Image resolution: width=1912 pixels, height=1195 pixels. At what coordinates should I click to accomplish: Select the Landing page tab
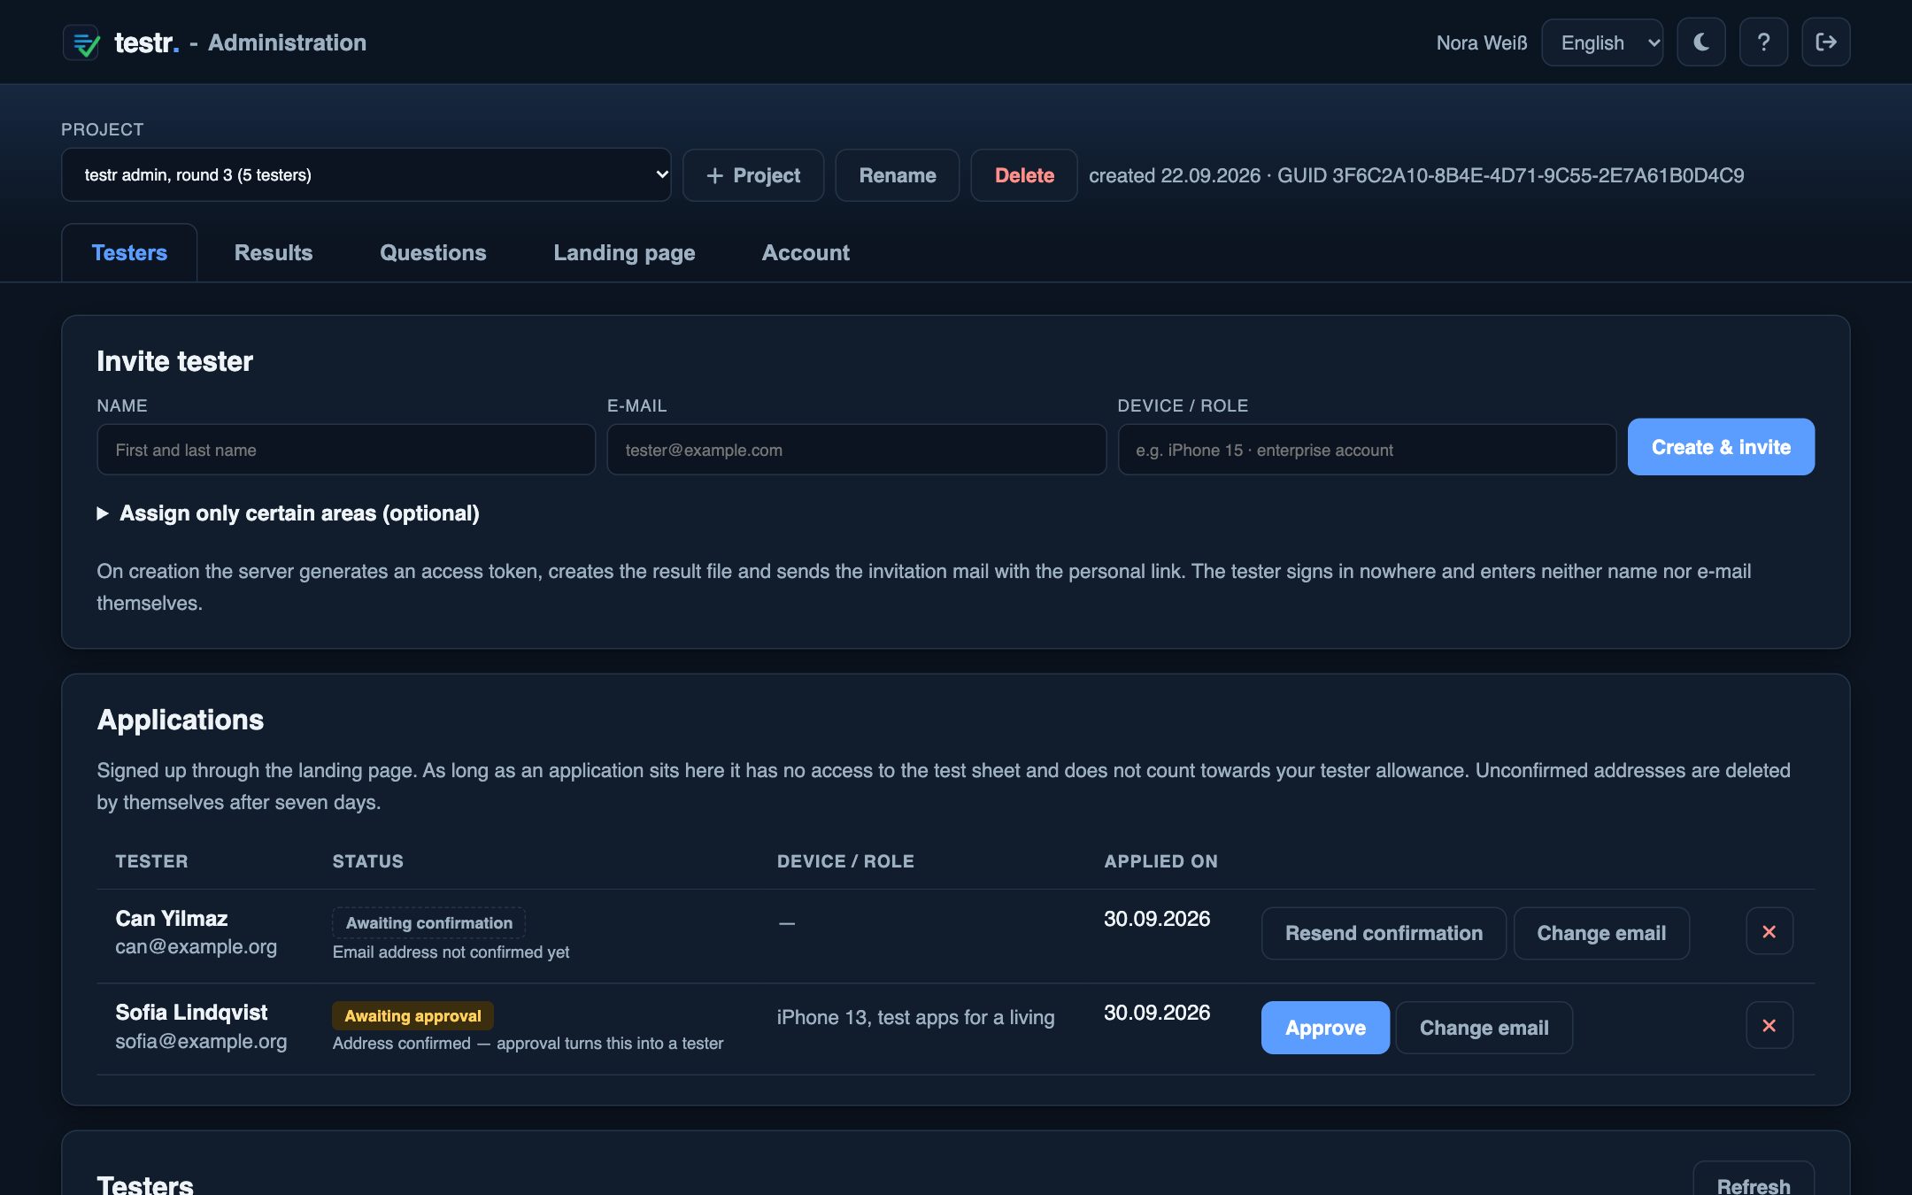pos(624,252)
